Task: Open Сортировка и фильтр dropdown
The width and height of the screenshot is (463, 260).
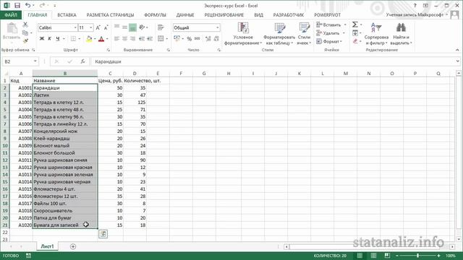Action: 376,34
